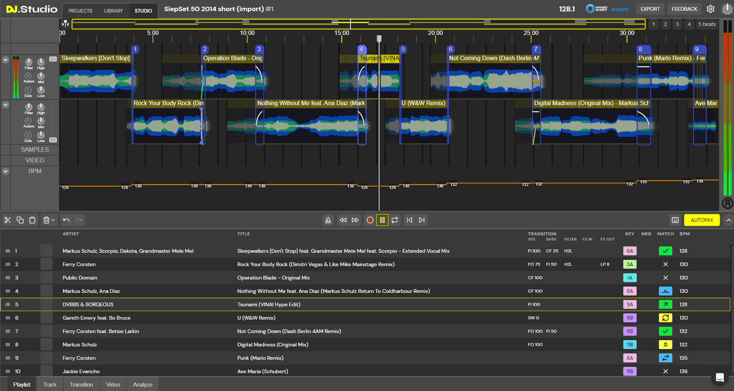Switch to the Transition tab
Screen dimensions: 734x391
click(x=81, y=384)
